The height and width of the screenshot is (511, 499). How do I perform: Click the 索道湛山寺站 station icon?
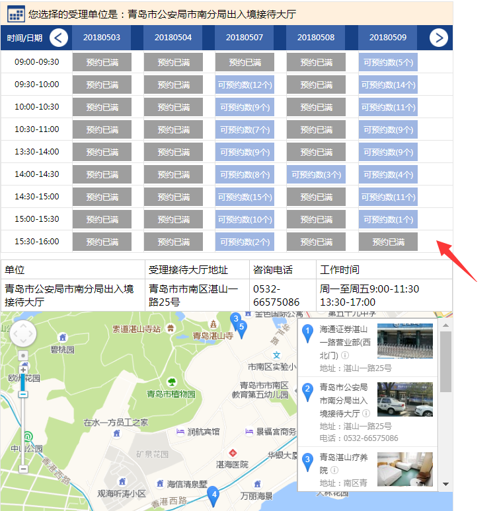(x=171, y=328)
